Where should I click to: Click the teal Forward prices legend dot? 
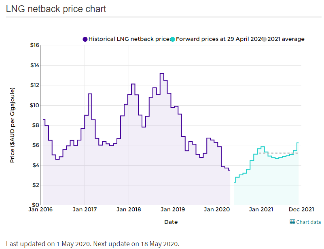coord(173,39)
